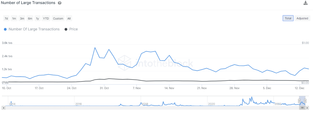Show All time range data
Screen dimensions: 313x113
(69, 19)
